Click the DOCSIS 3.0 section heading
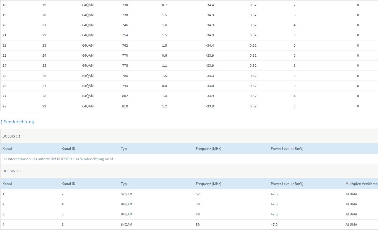This screenshot has width=378, height=234. tap(11, 171)
